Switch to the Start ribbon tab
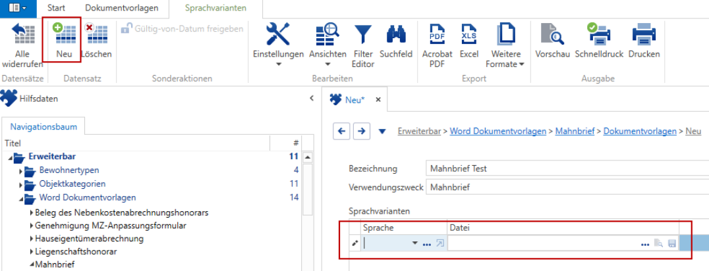 [56, 8]
